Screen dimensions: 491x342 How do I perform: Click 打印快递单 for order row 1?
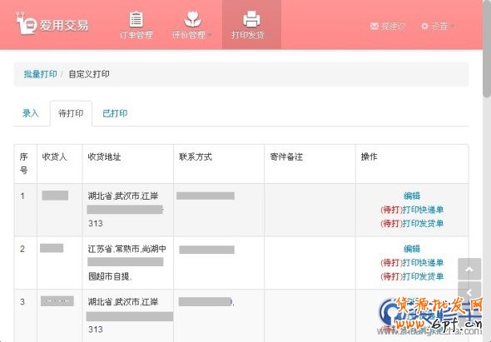[x=423, y=210]
